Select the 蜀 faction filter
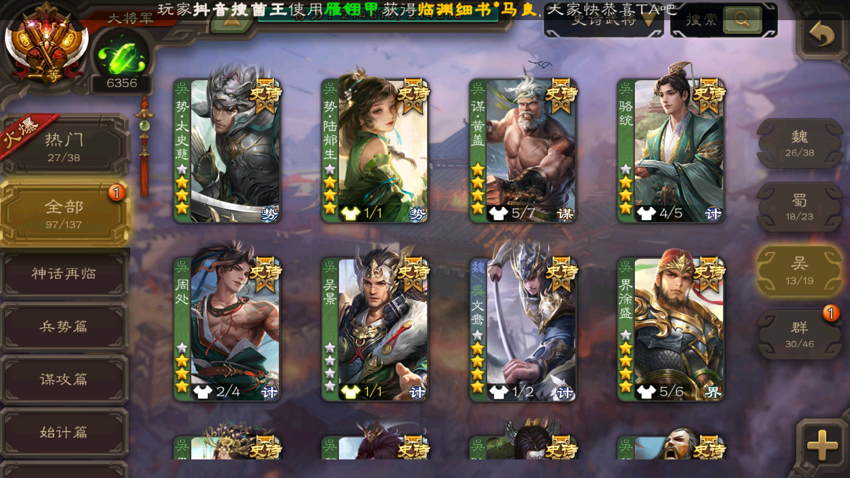Viewport: 850px width, 478px height. click(800, 207)
